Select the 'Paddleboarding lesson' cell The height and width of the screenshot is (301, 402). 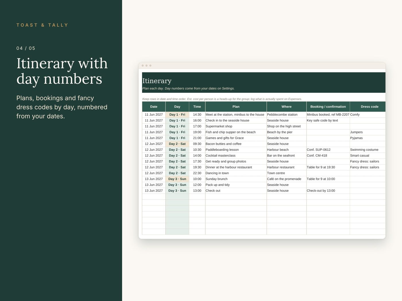[x=236, y=150]
